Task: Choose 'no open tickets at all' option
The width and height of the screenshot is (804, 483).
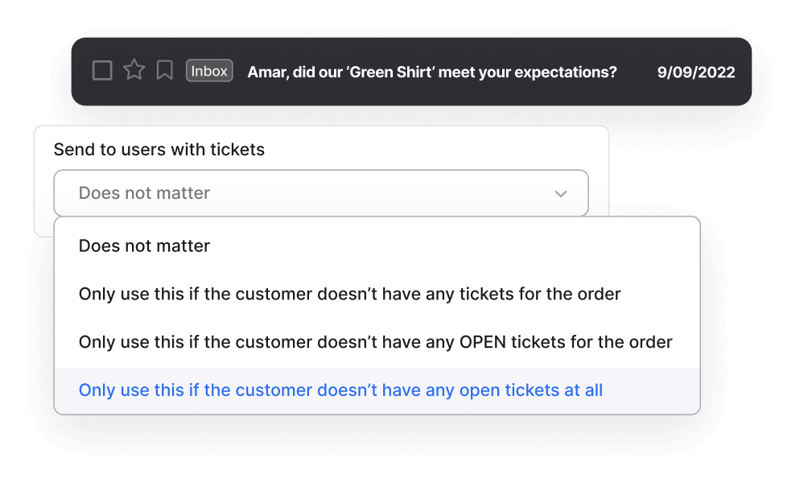Action: pos(340,390)
